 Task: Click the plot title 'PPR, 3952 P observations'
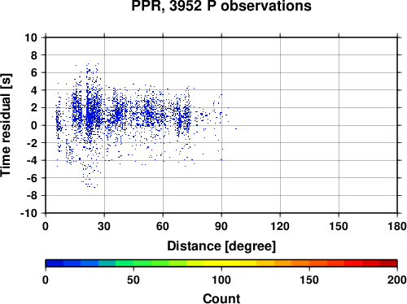coord(221,6)
